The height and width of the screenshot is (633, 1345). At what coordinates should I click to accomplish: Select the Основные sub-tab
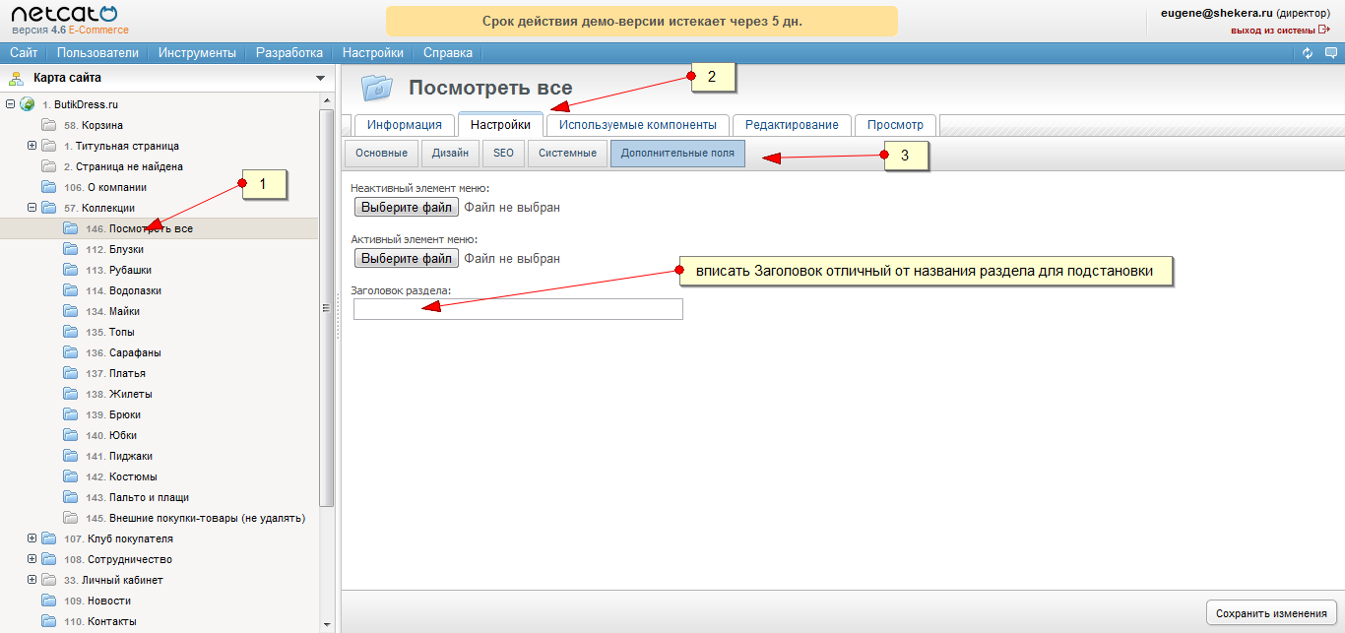pyautogui.click(x=381, y=154)
